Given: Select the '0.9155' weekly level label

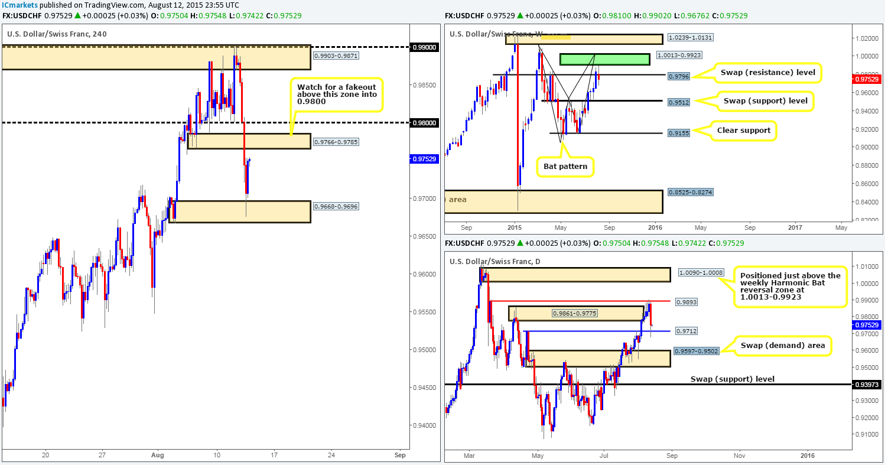Looking at the screenshot, I should pyautogui.click(x=678, y=134).
